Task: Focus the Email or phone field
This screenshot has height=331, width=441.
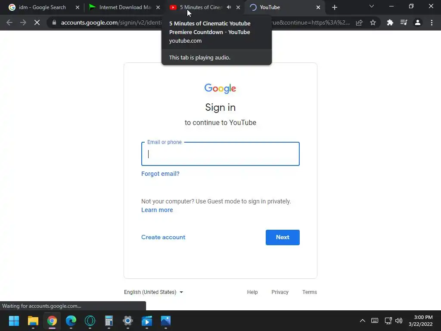Action: pyautogui.click(x=220, y=154)
